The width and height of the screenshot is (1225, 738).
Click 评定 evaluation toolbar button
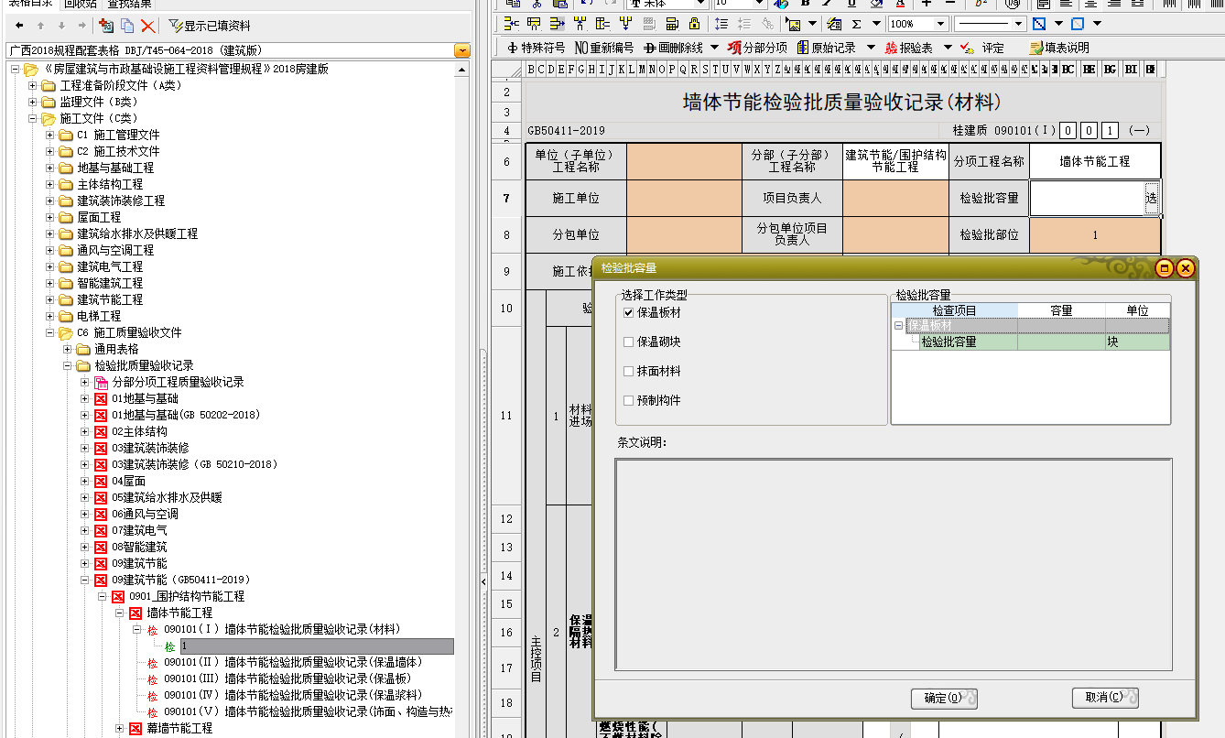coord(981,48)
